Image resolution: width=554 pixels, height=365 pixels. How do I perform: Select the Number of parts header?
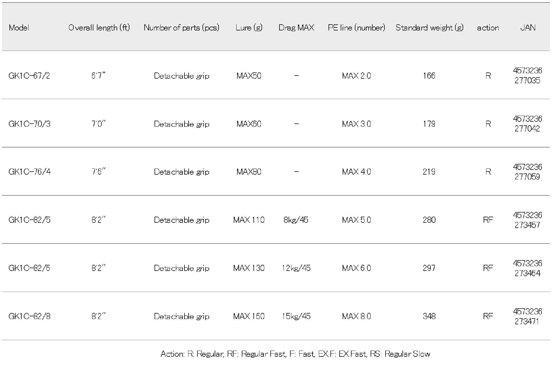click(x=181, y=28)
